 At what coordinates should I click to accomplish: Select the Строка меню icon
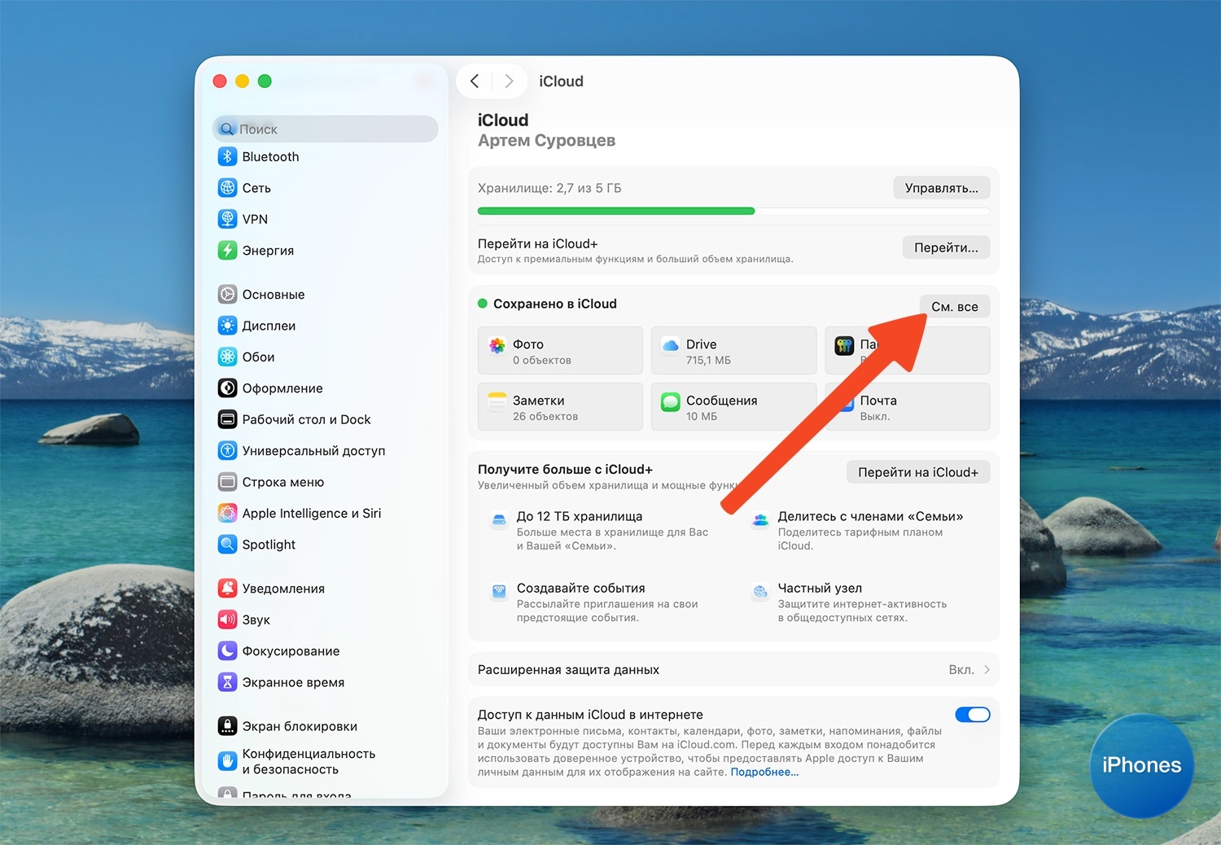pos(227,482)
